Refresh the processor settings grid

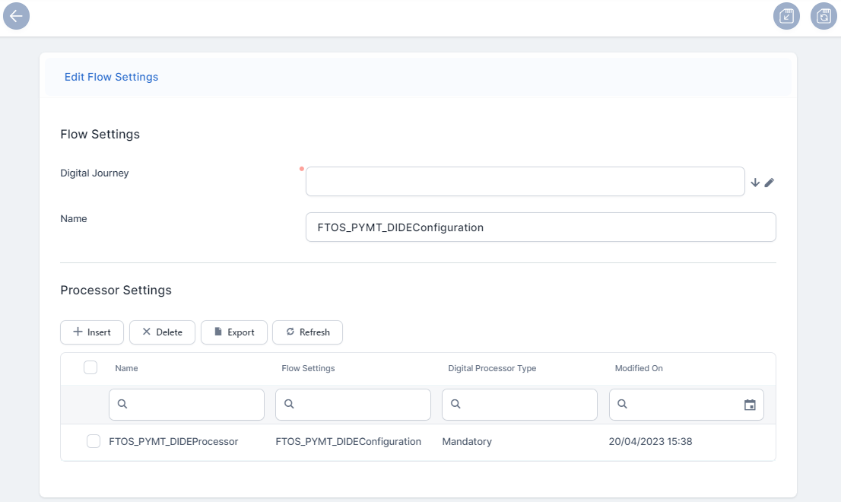pyautogui.click(x=307, y=332)
